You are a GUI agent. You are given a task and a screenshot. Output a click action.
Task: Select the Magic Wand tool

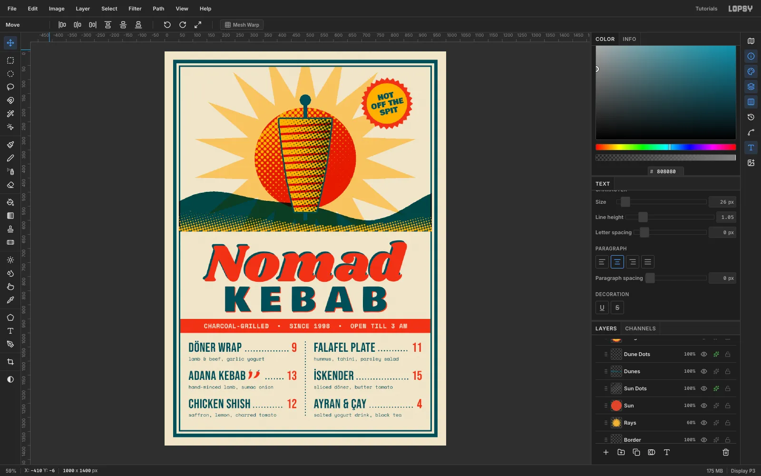point(10,114)
